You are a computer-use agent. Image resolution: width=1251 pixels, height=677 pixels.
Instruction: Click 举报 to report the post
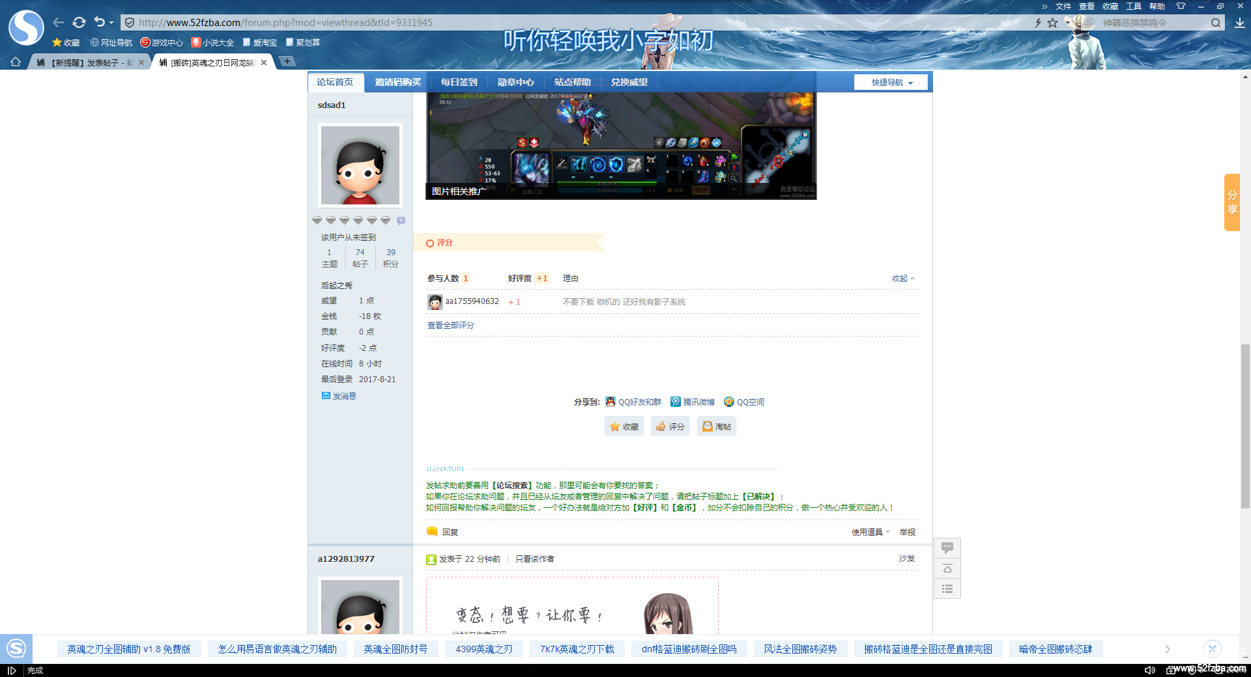tap(908, 532)
